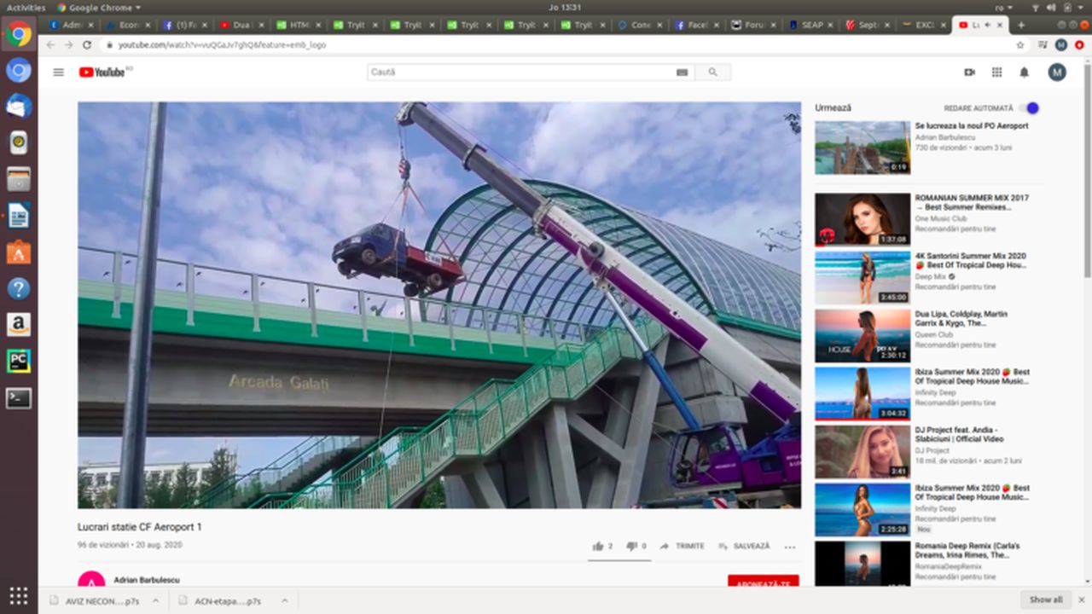Screen dimensions: 1092x614
Task: Open the notifications bell
Action: (x=1025, y=72)
